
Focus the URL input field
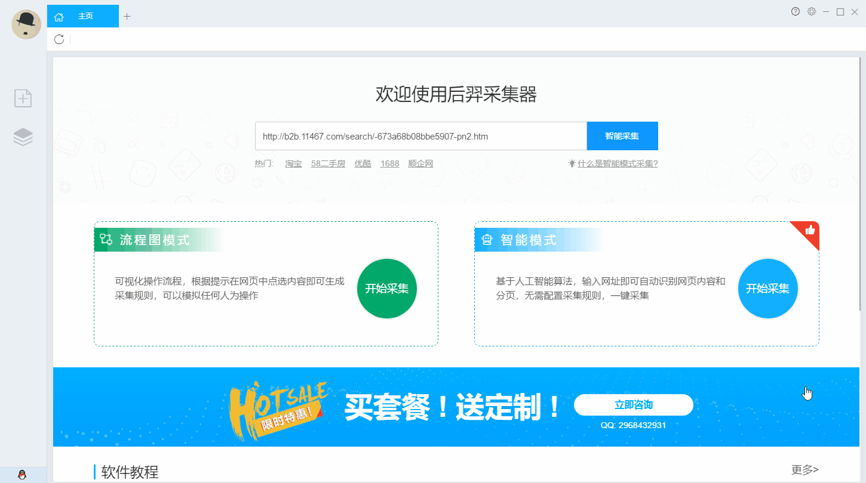(421, 136)
